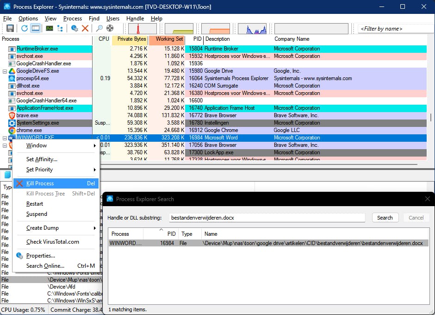Screen dimensions: 435x315
Task: Click the Save toolbar icon
Action: pyautogui.click(x=10, y=28)
